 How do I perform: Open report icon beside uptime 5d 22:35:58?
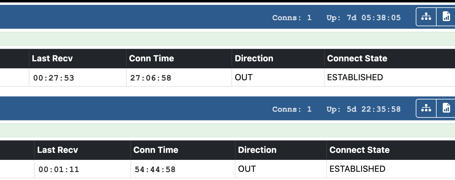(446, 108)
